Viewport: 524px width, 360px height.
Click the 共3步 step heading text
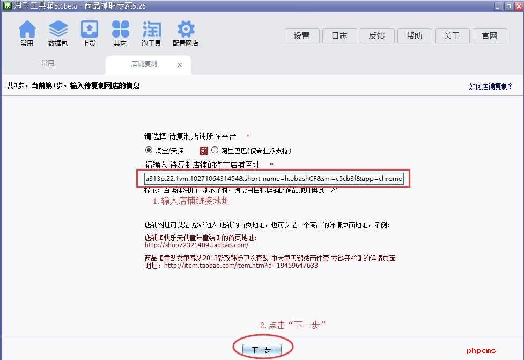pyautogui.click(x=73, y=85)
